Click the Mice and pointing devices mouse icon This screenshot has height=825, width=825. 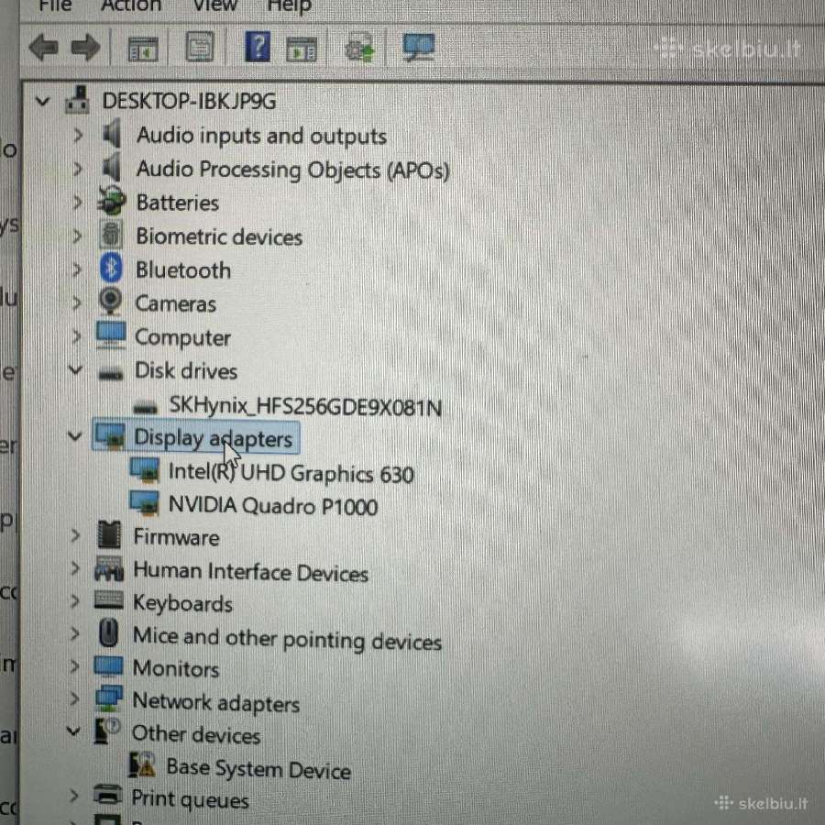coord(108,632)
